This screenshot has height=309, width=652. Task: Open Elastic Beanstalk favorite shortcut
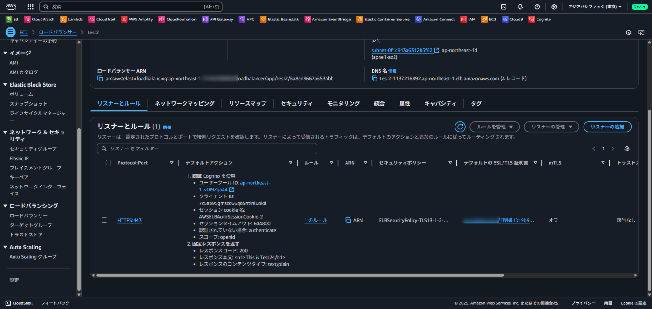[x=280, y=19]
